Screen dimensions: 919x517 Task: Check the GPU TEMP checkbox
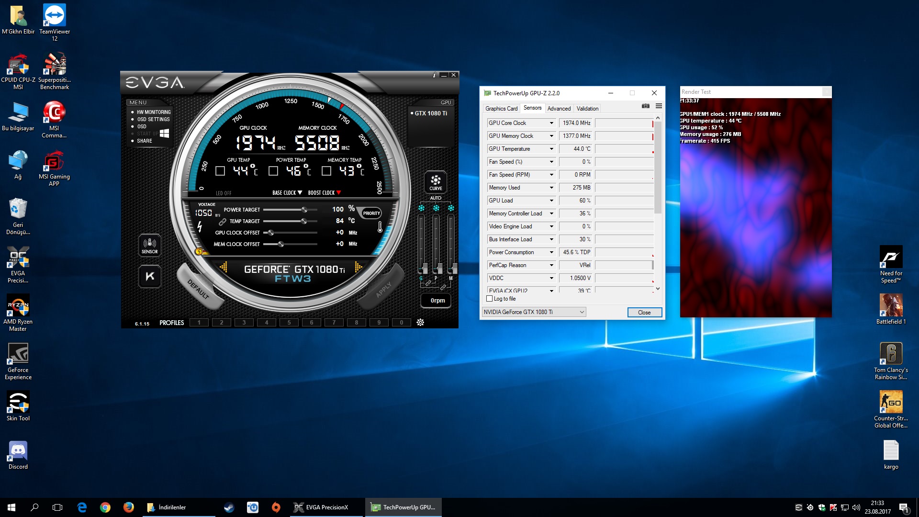[x=220, y=171]
